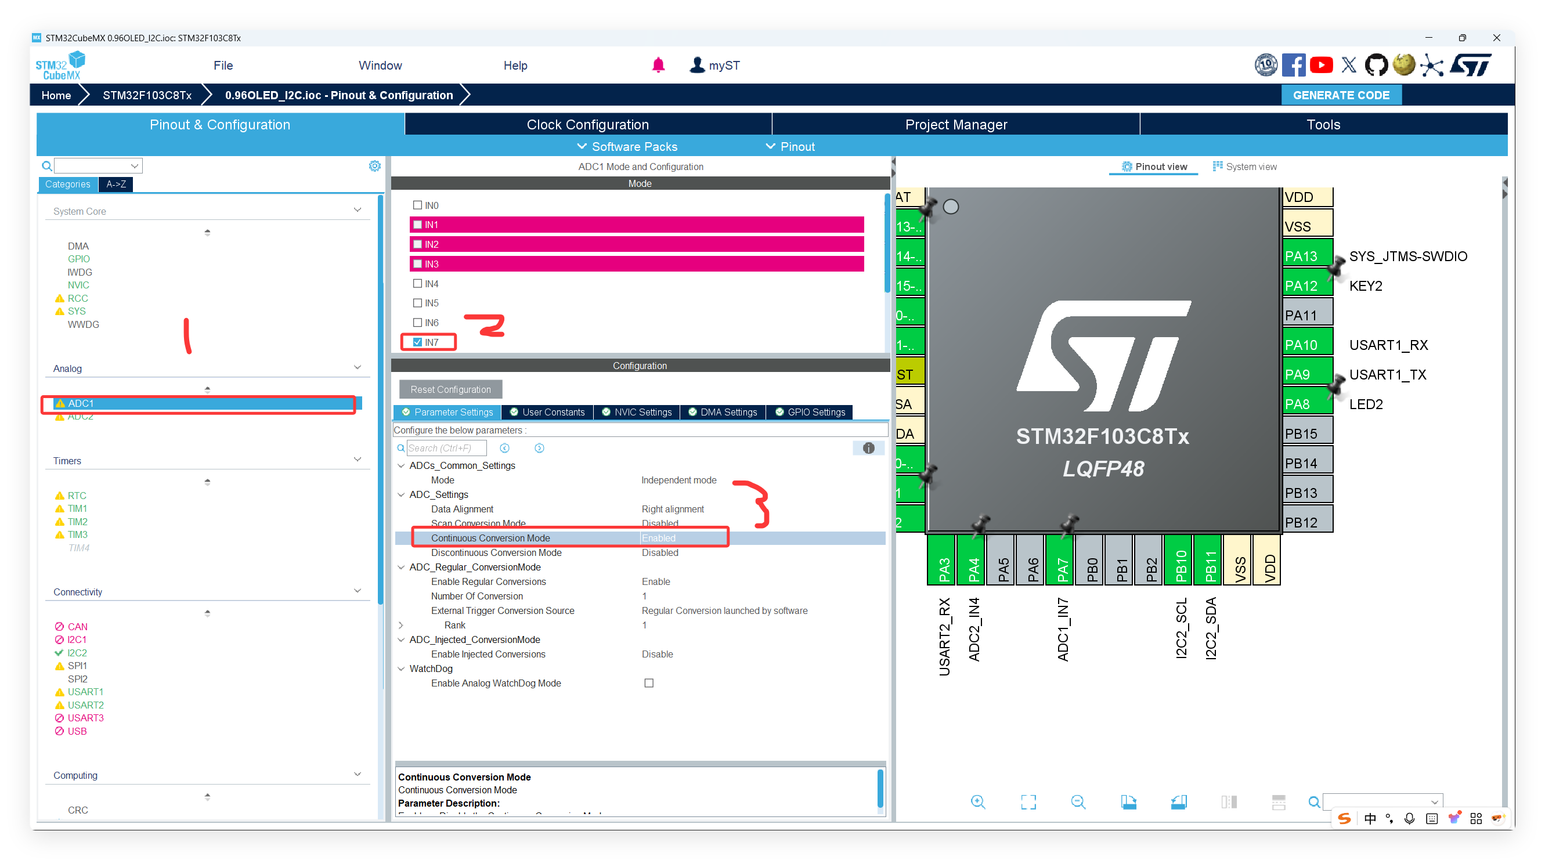Screen dimensions: 1545x860
Task: Open the Facebook icon link
Action: [1293, 65]
